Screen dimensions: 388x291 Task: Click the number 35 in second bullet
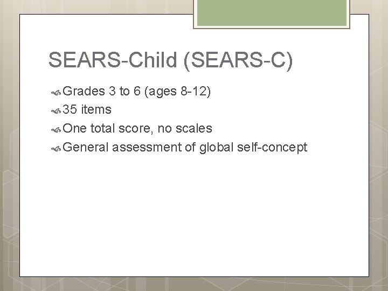pos(70,110)
